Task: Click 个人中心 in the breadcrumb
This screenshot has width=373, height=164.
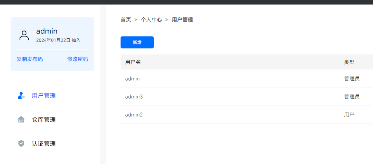Action: coord(151,20)
